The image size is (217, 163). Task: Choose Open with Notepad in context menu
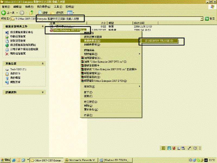111,37
